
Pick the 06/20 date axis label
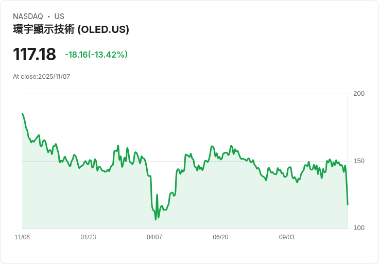pos(220,237)
